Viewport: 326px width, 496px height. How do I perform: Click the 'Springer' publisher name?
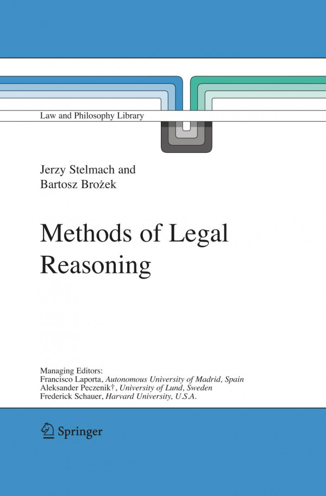pos(80,432)
